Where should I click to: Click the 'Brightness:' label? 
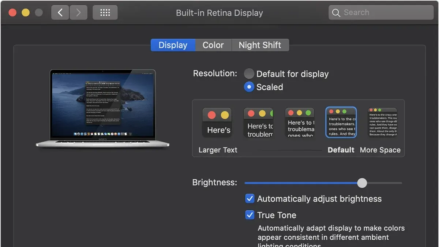point(215,183)
